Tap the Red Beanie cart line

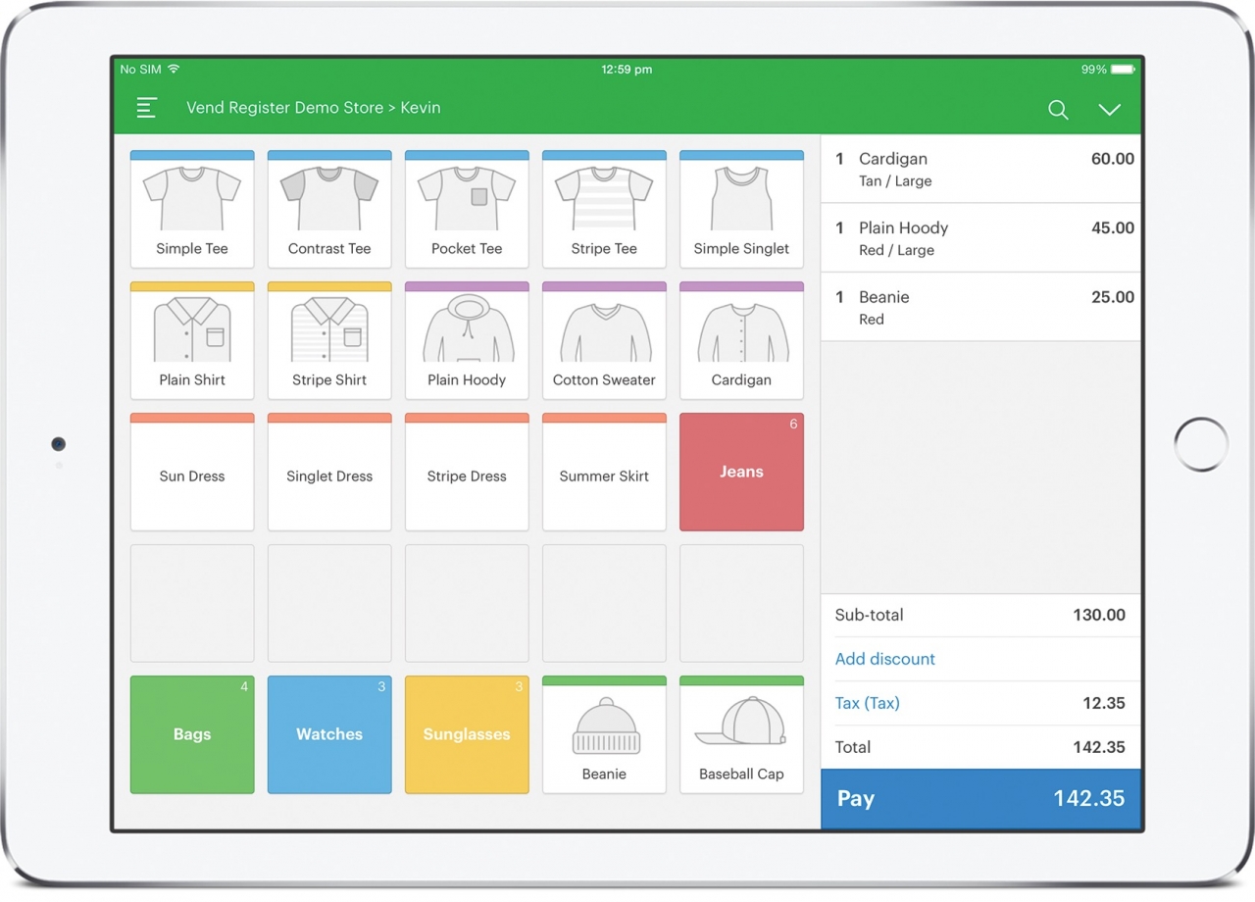click(x=980, y=307)
